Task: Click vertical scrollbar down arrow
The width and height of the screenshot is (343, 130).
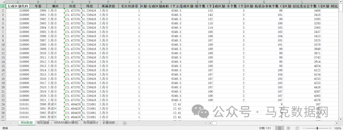Action: 341,119
